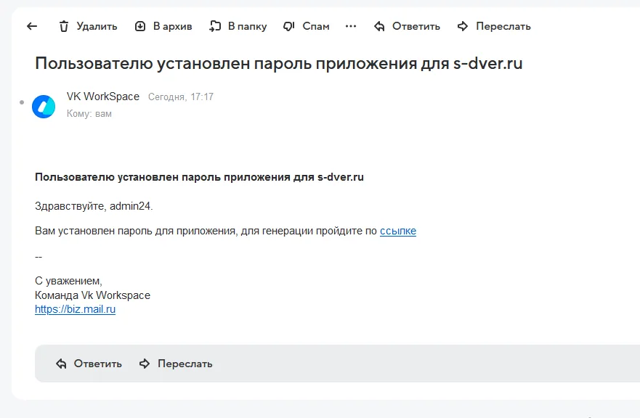640x418 pixels.
Task: Click the 'Спам' thumbs-down icon
Action: click(x=289, y=27)
